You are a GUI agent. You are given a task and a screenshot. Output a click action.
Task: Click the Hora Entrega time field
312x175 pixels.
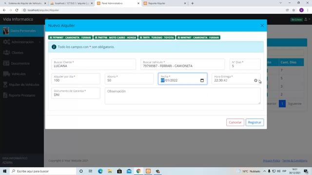click(x=236, y=79)
